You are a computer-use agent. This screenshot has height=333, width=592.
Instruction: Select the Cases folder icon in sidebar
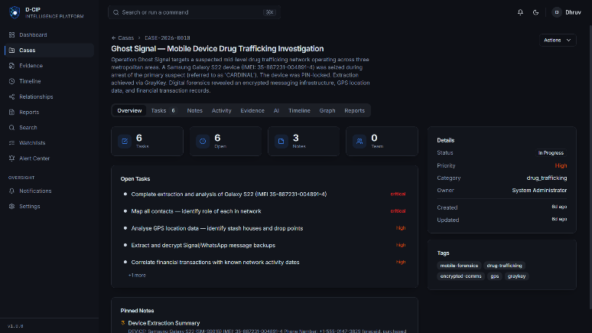(x=11, y=51)
